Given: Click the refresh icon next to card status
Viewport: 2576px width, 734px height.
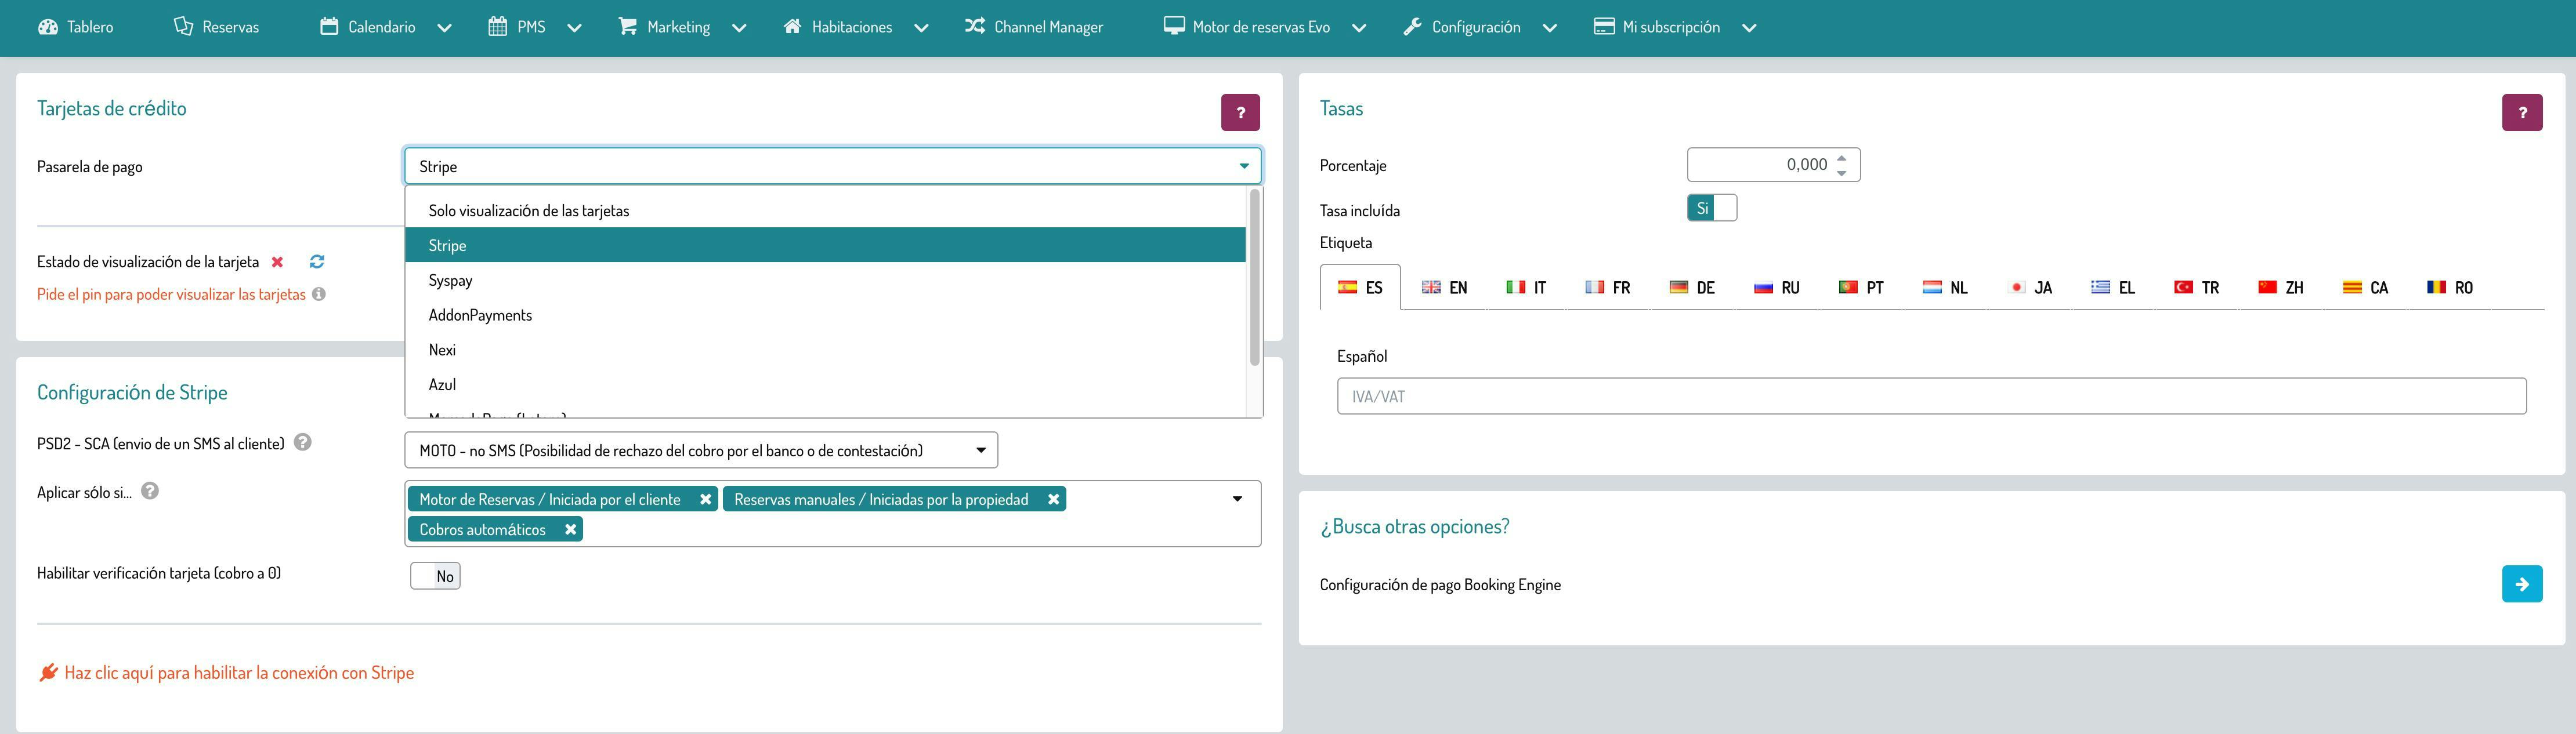Looking at the screenshot, I should (x=317, y=261).
